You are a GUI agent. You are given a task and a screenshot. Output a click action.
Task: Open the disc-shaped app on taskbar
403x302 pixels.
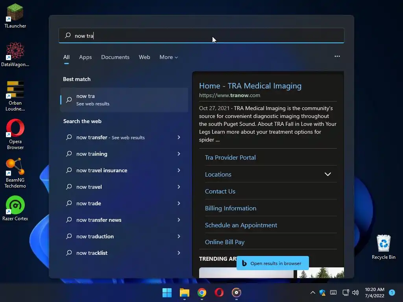tap(237, 293)
